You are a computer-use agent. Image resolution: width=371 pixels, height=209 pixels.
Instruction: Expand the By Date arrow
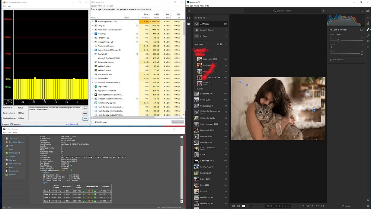click(x=226, y=36)
